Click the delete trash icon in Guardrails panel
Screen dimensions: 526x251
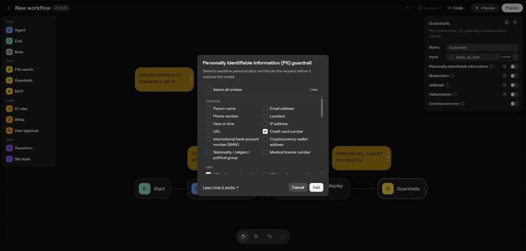(515, 23)
